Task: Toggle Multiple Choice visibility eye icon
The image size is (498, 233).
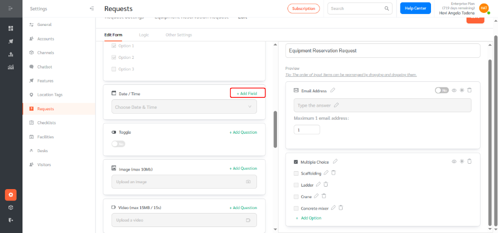Action: tap(454, 161)
